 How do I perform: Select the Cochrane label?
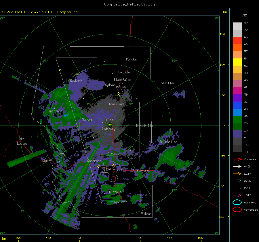(94, 161)
